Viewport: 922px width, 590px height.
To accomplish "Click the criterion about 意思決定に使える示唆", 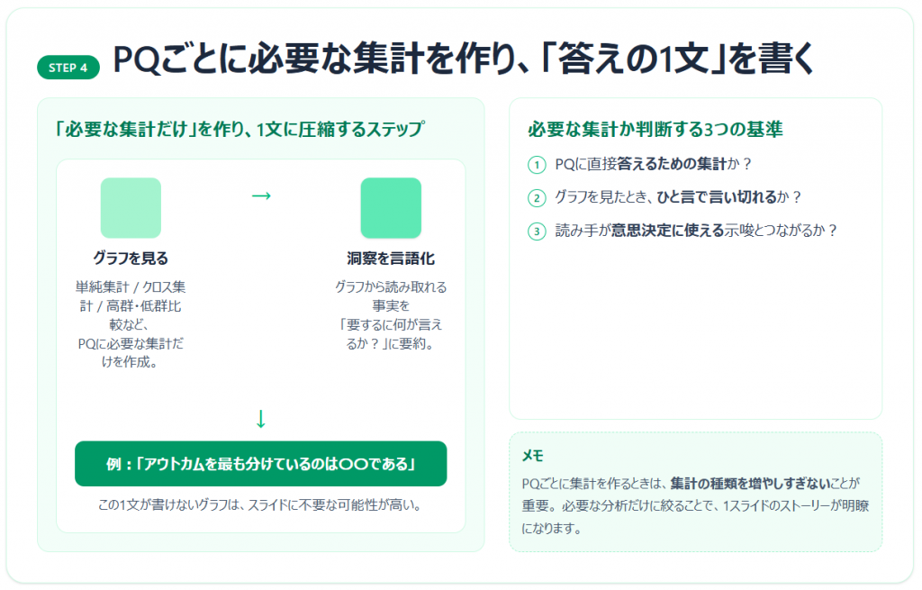I will click(696, 230).
